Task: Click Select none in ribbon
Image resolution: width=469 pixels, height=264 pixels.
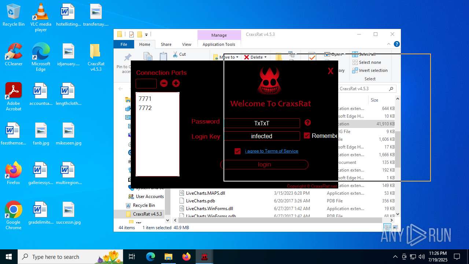Action: coord(366,62)
